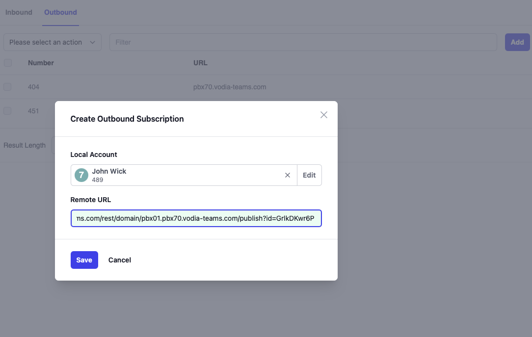
Task: Select the Outbound tab
Action: (60, 12)
